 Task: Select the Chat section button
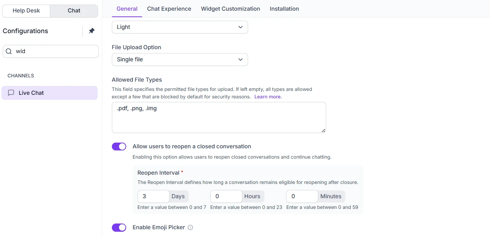[74, 11]
